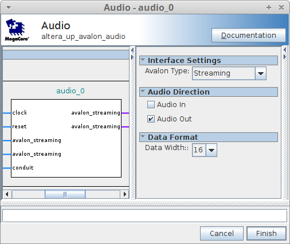The width and height of the screenshot is (290, 244).
Task: Uncheck the Audio Out checkbox
Action: [x=151, y=119]
